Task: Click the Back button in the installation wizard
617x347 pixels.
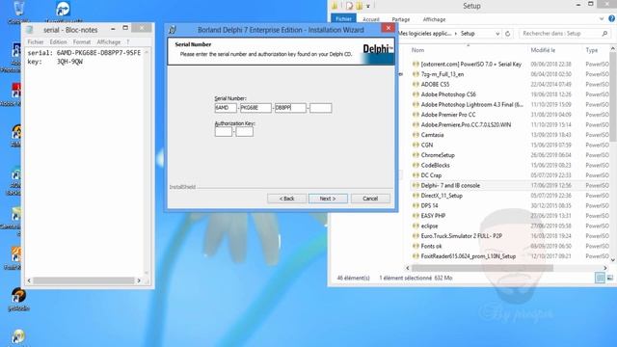Action: [x=286, y=199]
